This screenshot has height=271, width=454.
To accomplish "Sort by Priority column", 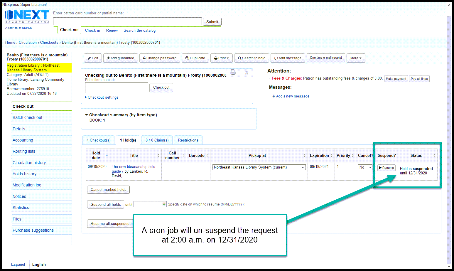I will click(345, 155).
